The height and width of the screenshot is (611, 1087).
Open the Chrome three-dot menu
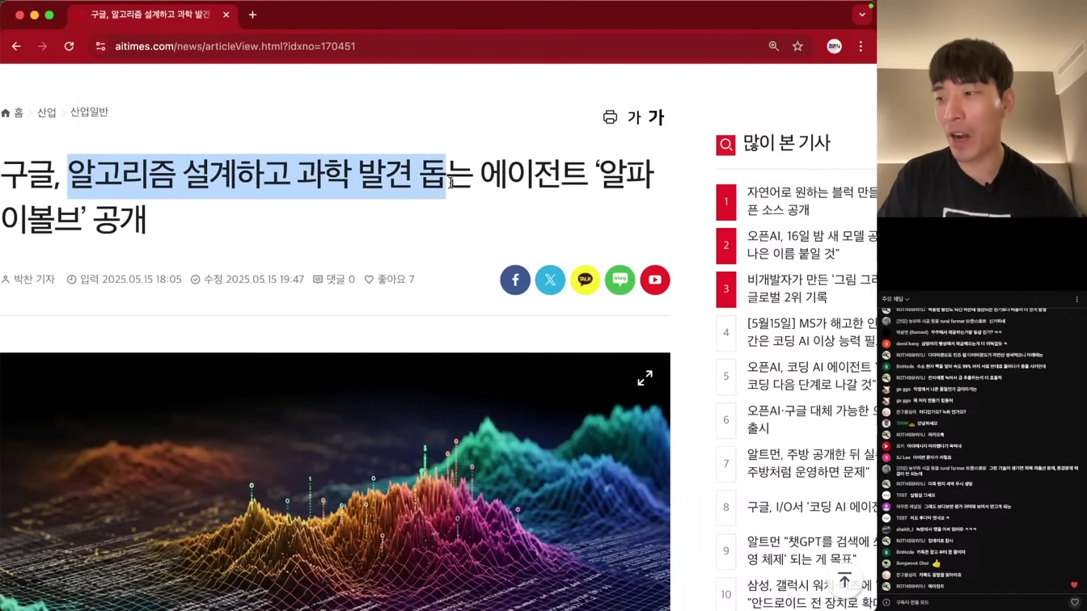point(861,46)
